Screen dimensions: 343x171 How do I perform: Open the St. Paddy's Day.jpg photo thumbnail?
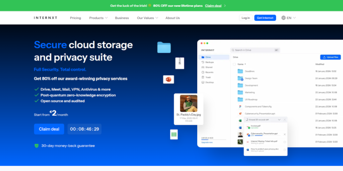click(189, 103)
